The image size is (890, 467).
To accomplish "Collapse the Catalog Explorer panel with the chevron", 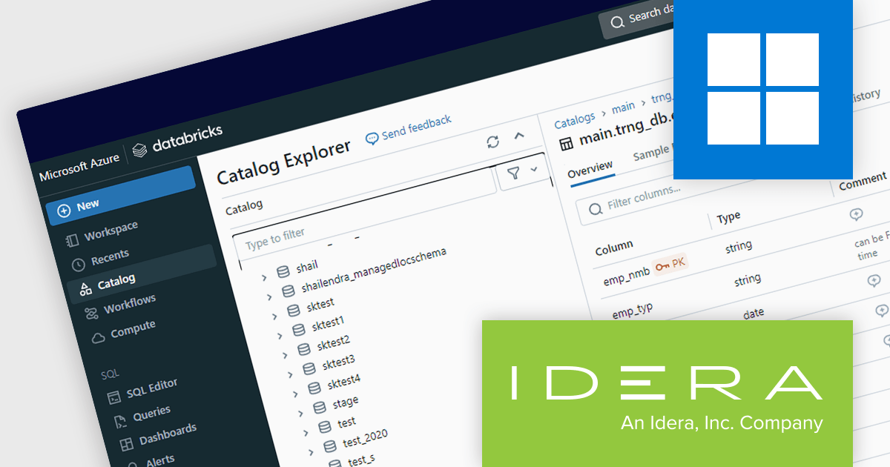I will 519,136.
